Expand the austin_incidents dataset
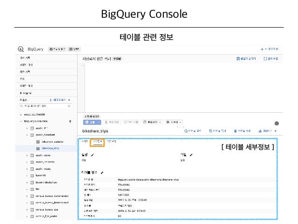 [27, 162]
